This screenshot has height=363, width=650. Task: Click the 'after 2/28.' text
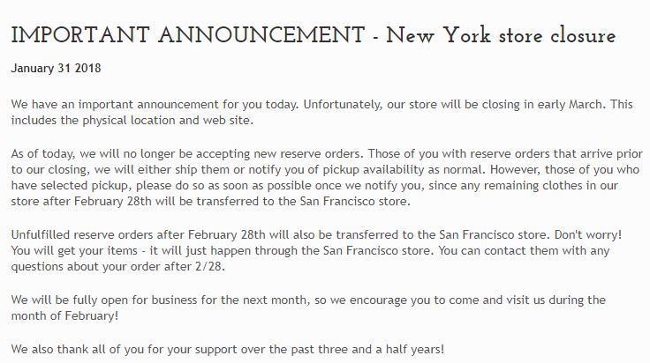click(x=247, y=268)
